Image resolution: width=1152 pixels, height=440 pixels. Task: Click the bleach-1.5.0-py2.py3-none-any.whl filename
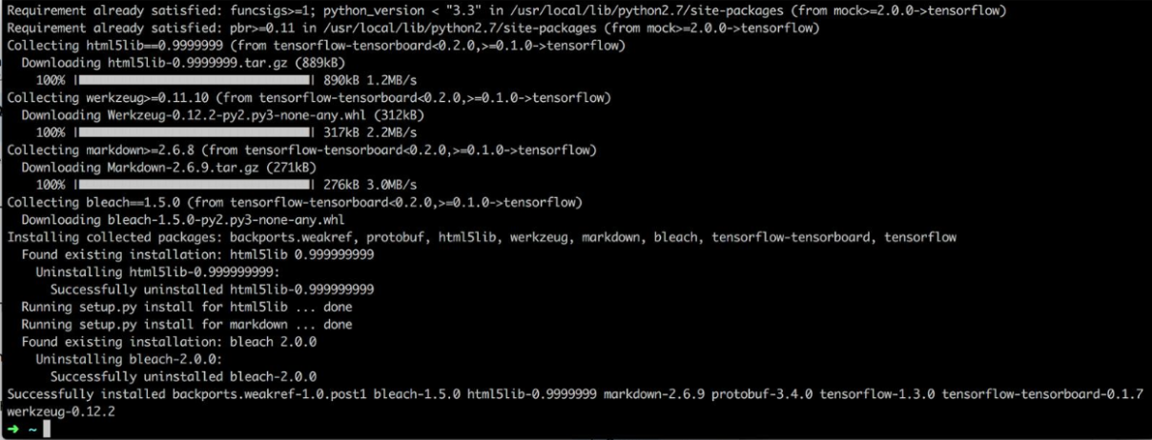coord(224,219)
